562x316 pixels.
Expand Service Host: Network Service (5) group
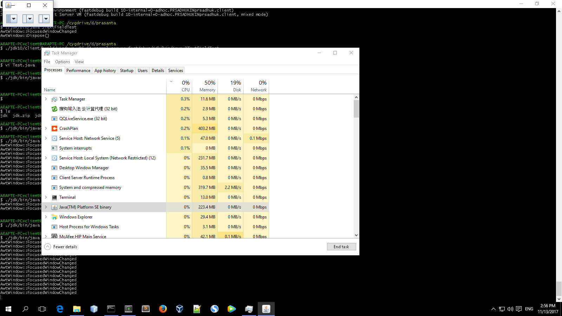point(46,138)
